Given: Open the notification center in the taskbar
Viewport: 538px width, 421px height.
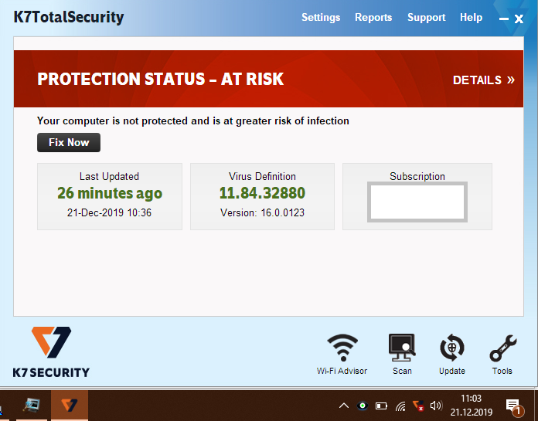Looking at the screenshot, I should (x=512, y=406).
